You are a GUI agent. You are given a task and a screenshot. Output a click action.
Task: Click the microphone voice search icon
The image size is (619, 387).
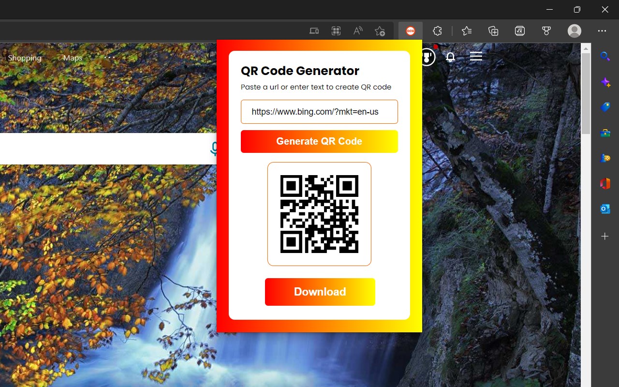[x=213, y=149]
